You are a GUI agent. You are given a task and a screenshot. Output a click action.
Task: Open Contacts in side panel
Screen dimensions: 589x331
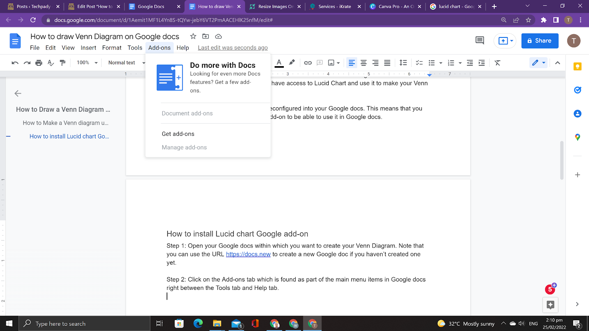click(578, 114)
